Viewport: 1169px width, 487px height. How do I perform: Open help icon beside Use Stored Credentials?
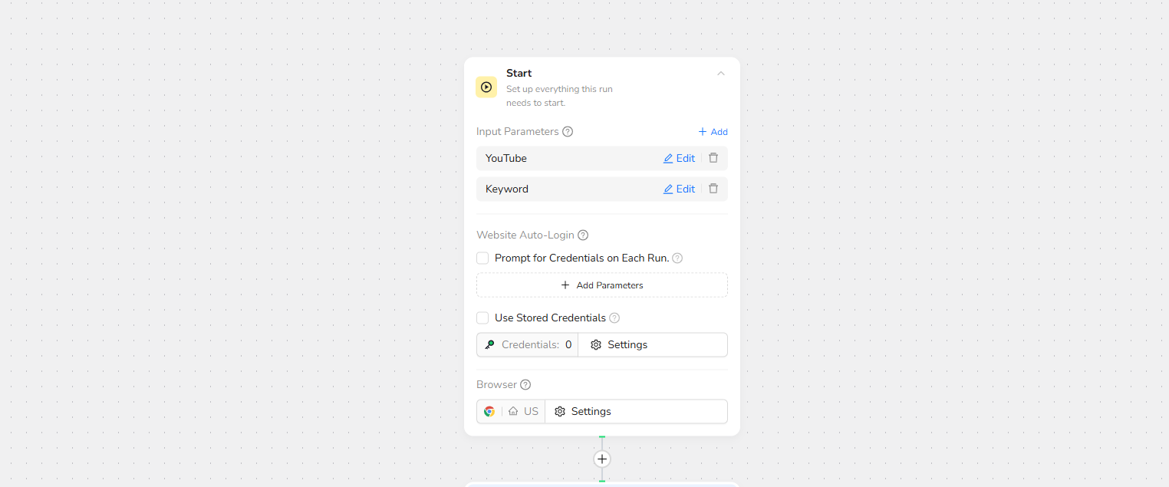tap(614, 318)
